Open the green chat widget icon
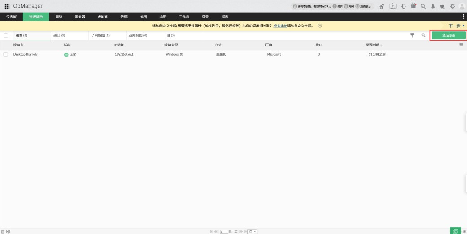Screen dimensions: 467x234 (455, 231)
